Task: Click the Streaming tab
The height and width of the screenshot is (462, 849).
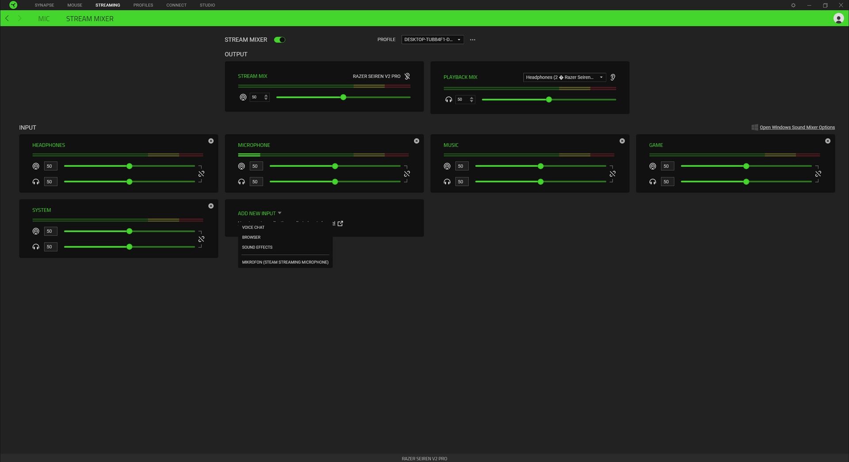Action: click(108, 5)
